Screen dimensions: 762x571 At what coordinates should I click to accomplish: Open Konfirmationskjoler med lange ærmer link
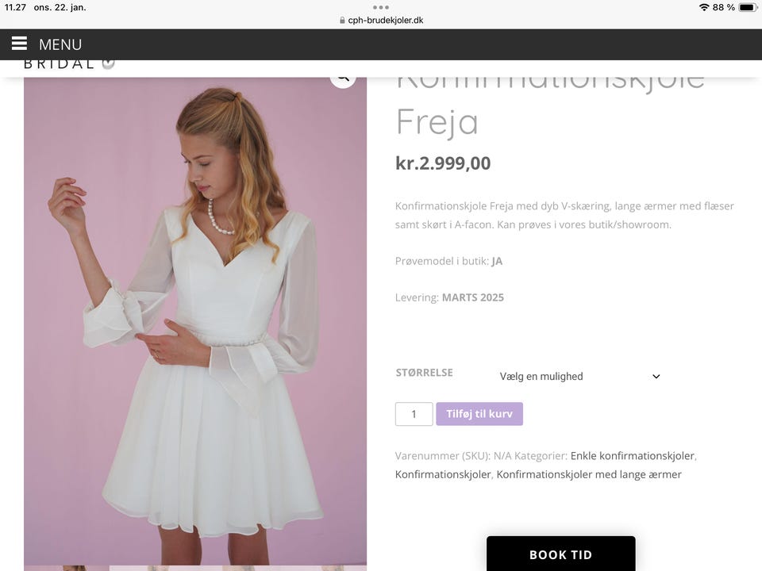tap(589, 474)
